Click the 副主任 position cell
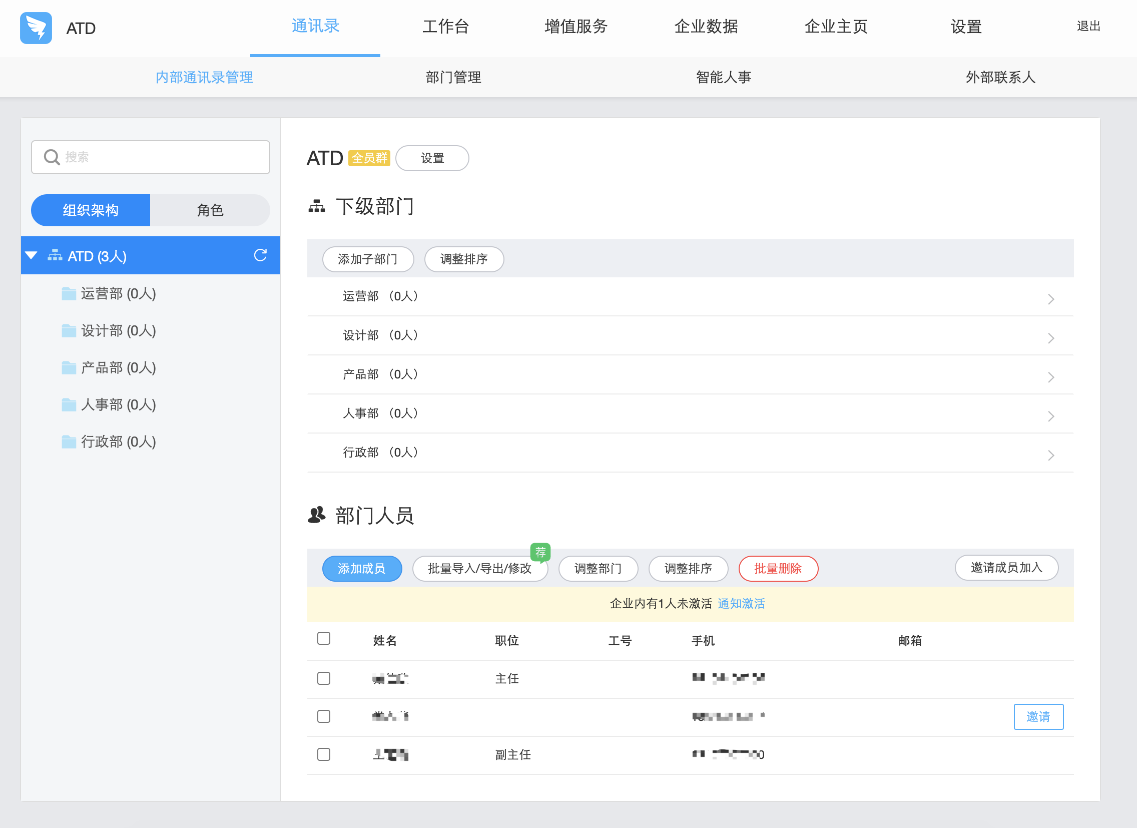The height and width of the screenshot is (828, 1137). (513, 754)
